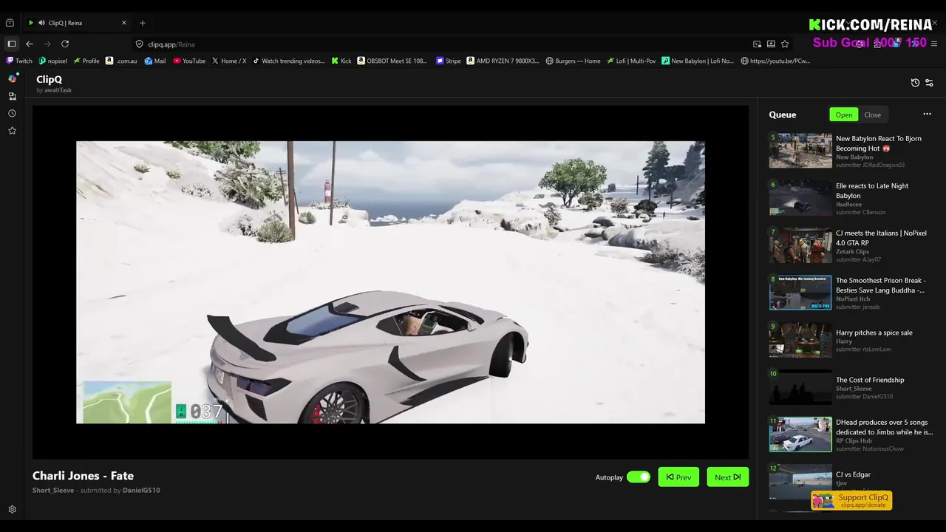Screen dimensions: 946x532
Task: Open Lofi | Multi-Pov bookmark
Action: click(631, 61)
